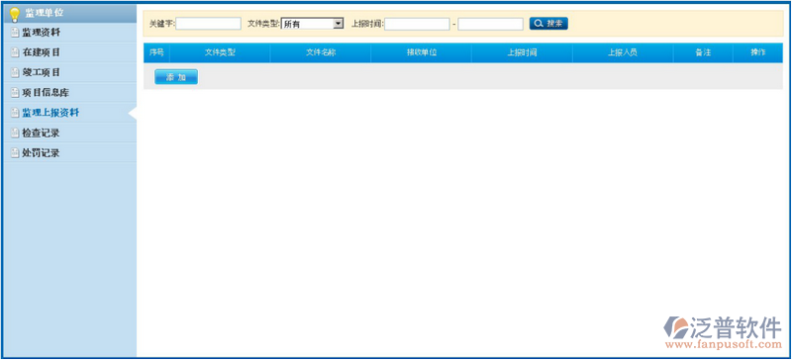Click the 搜索 search button
The width and height of the screenshot is (792, 360).
tap(548, 23)
